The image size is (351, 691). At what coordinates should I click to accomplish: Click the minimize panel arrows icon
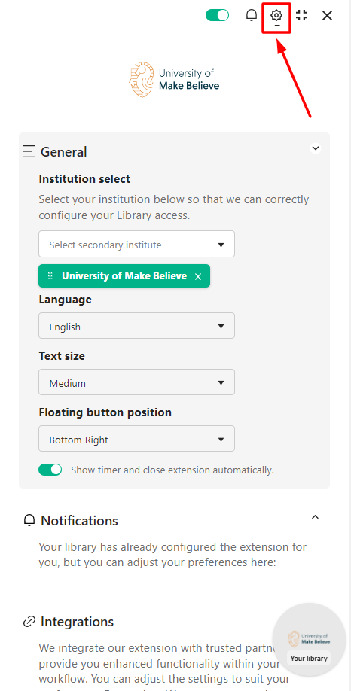click(302, 15)
